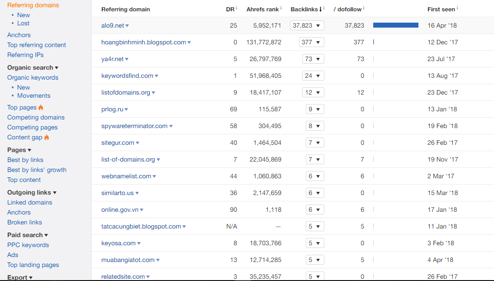The height and width of the screenshot is (281, 494).
Task: Click the blue dofollow bar for alo9.net
Action: click(396, 25)
